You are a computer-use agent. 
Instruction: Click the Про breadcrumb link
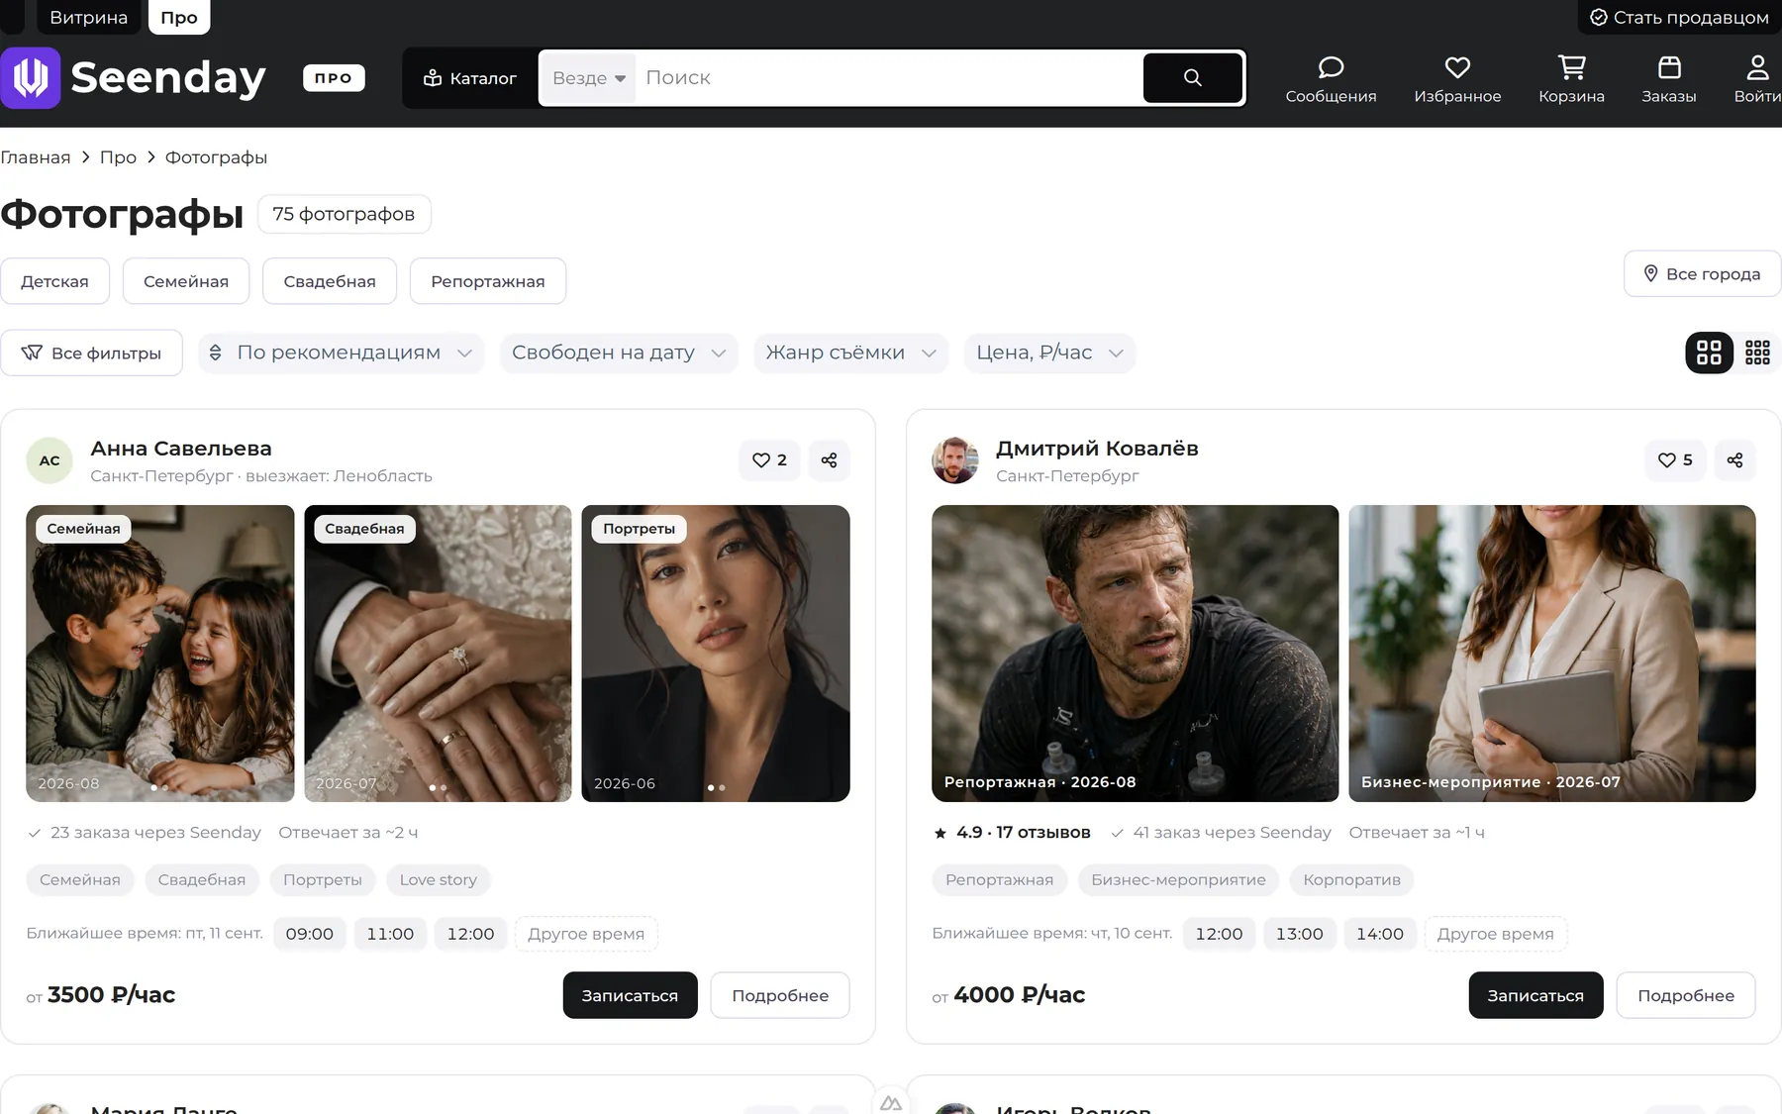point(118,157)
